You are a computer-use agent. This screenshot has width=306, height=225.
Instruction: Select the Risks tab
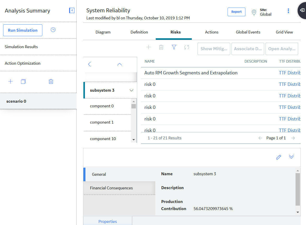pos(175,32)
